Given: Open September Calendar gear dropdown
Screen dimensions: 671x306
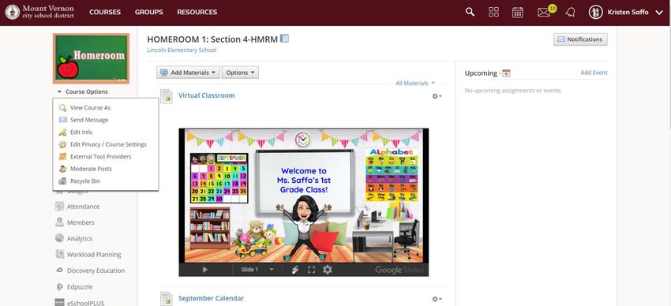Looking at the screenshot, I should point(437,299).
